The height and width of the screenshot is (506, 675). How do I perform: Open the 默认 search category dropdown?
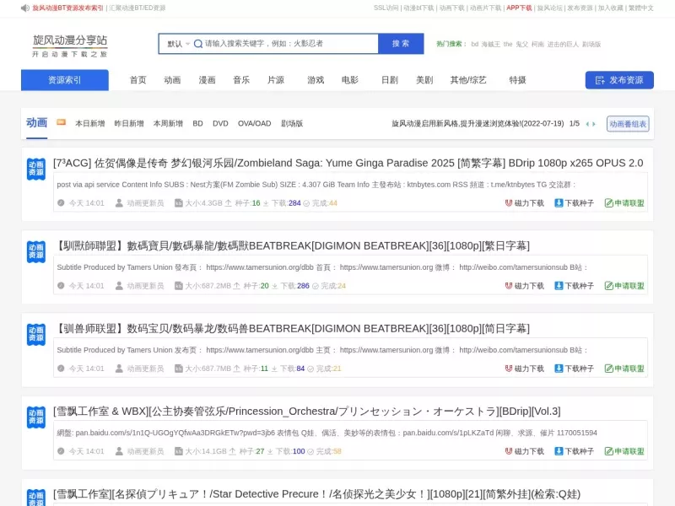coord(178,44)
